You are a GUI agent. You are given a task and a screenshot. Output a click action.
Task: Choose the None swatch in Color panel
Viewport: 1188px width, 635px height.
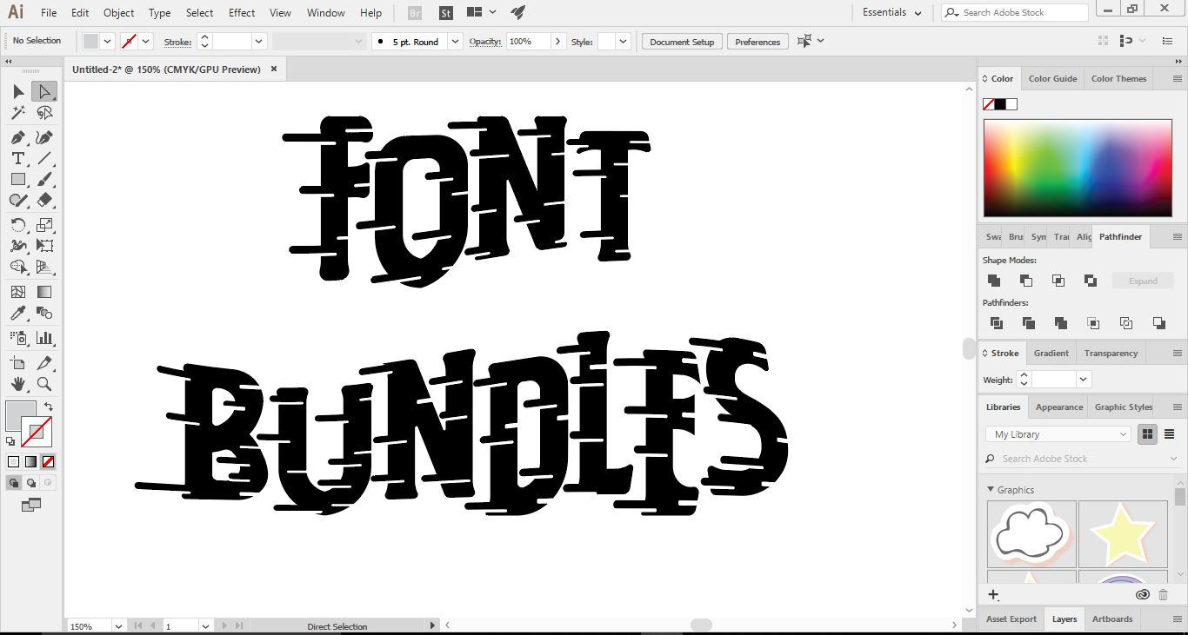989,104
